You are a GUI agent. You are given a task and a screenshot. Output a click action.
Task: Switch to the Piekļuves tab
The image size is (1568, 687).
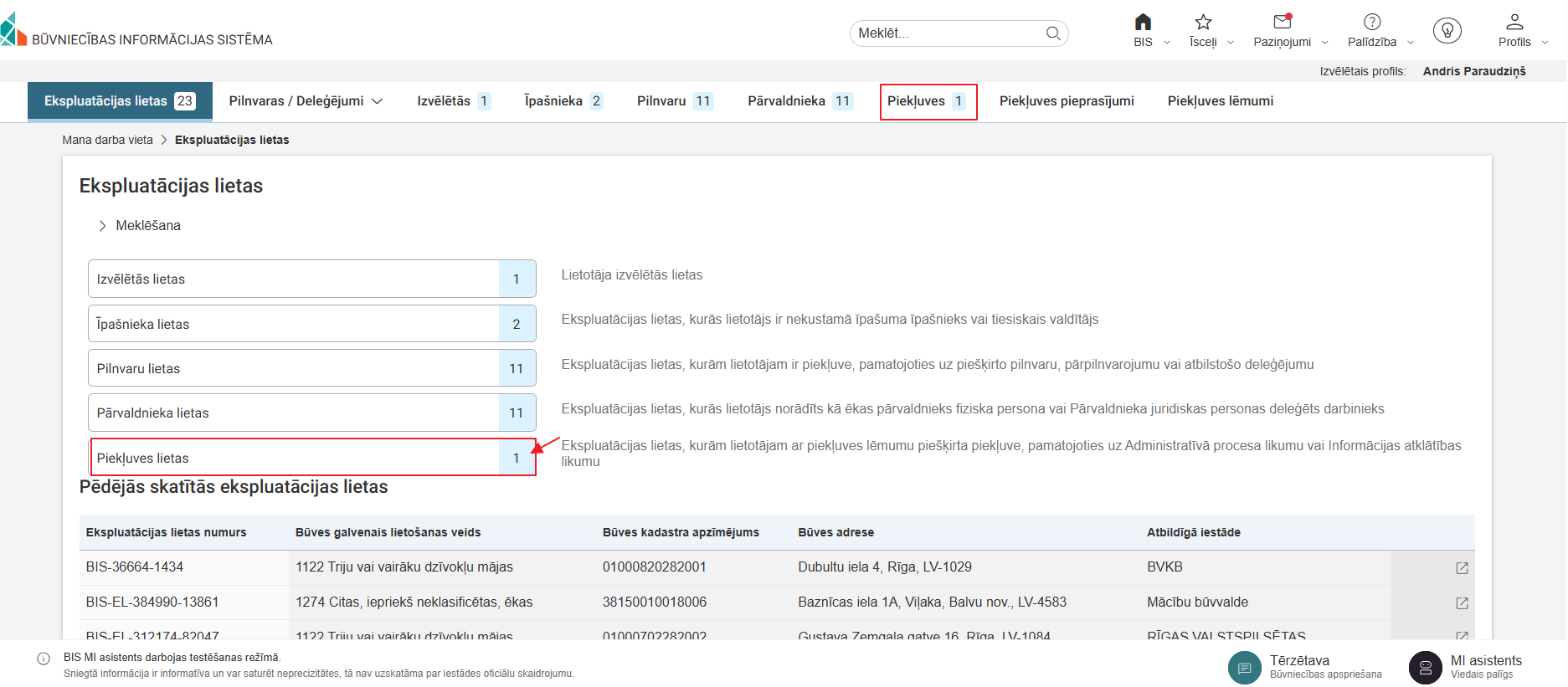click(x=928, y=101)
